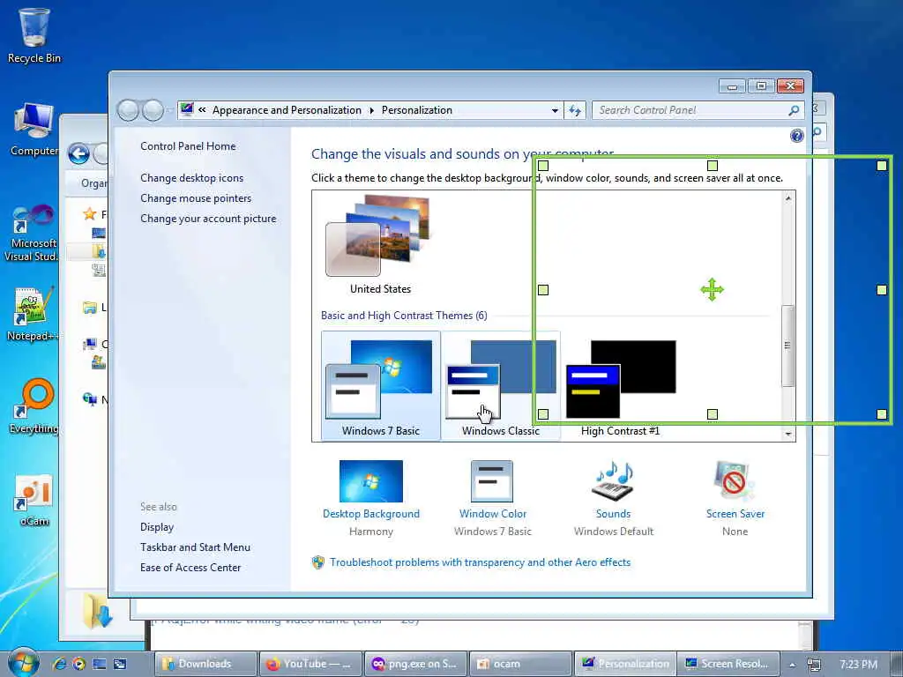Click Screen Saver text link
Viewport: 903px width, 677px height.
coord(735,514)
